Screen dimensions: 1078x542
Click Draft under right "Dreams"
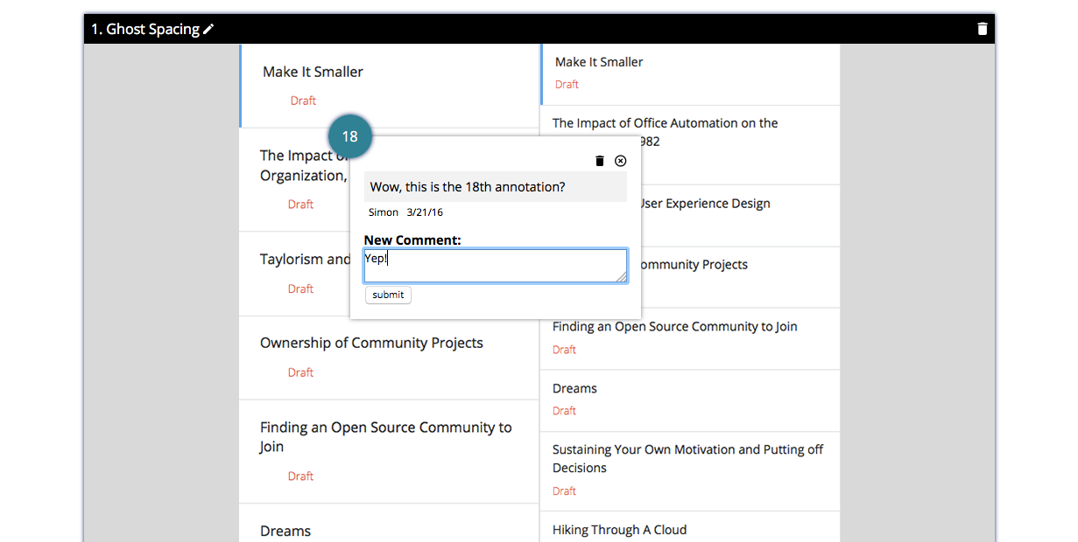pos(564,411)
